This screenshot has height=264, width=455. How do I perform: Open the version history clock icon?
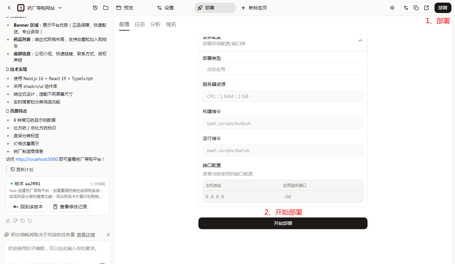tap(95, 8)
